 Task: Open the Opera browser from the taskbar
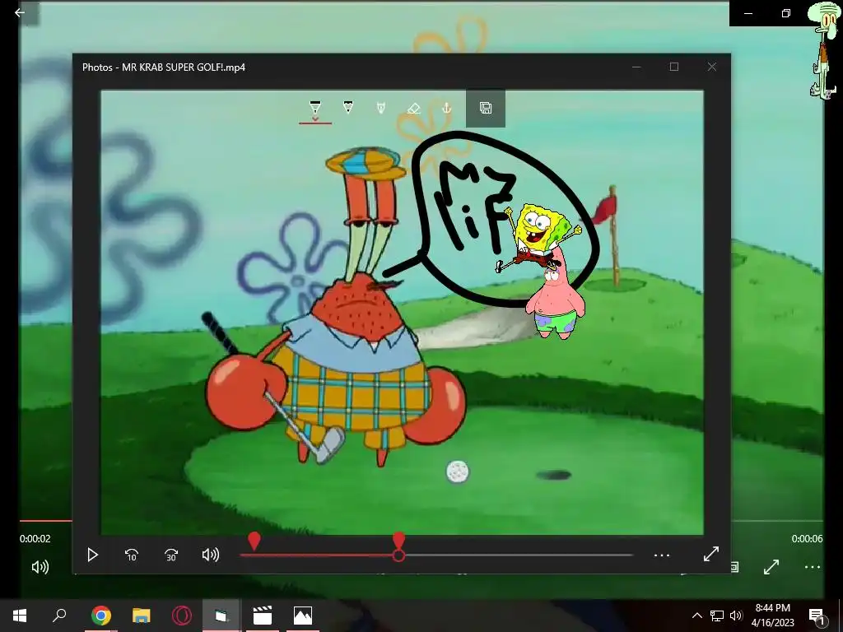point(182,616)
